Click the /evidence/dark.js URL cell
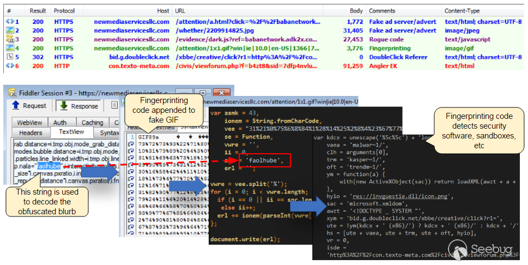Screen dimensions: 528x265 pyautogui.click(x=246, y=39)
